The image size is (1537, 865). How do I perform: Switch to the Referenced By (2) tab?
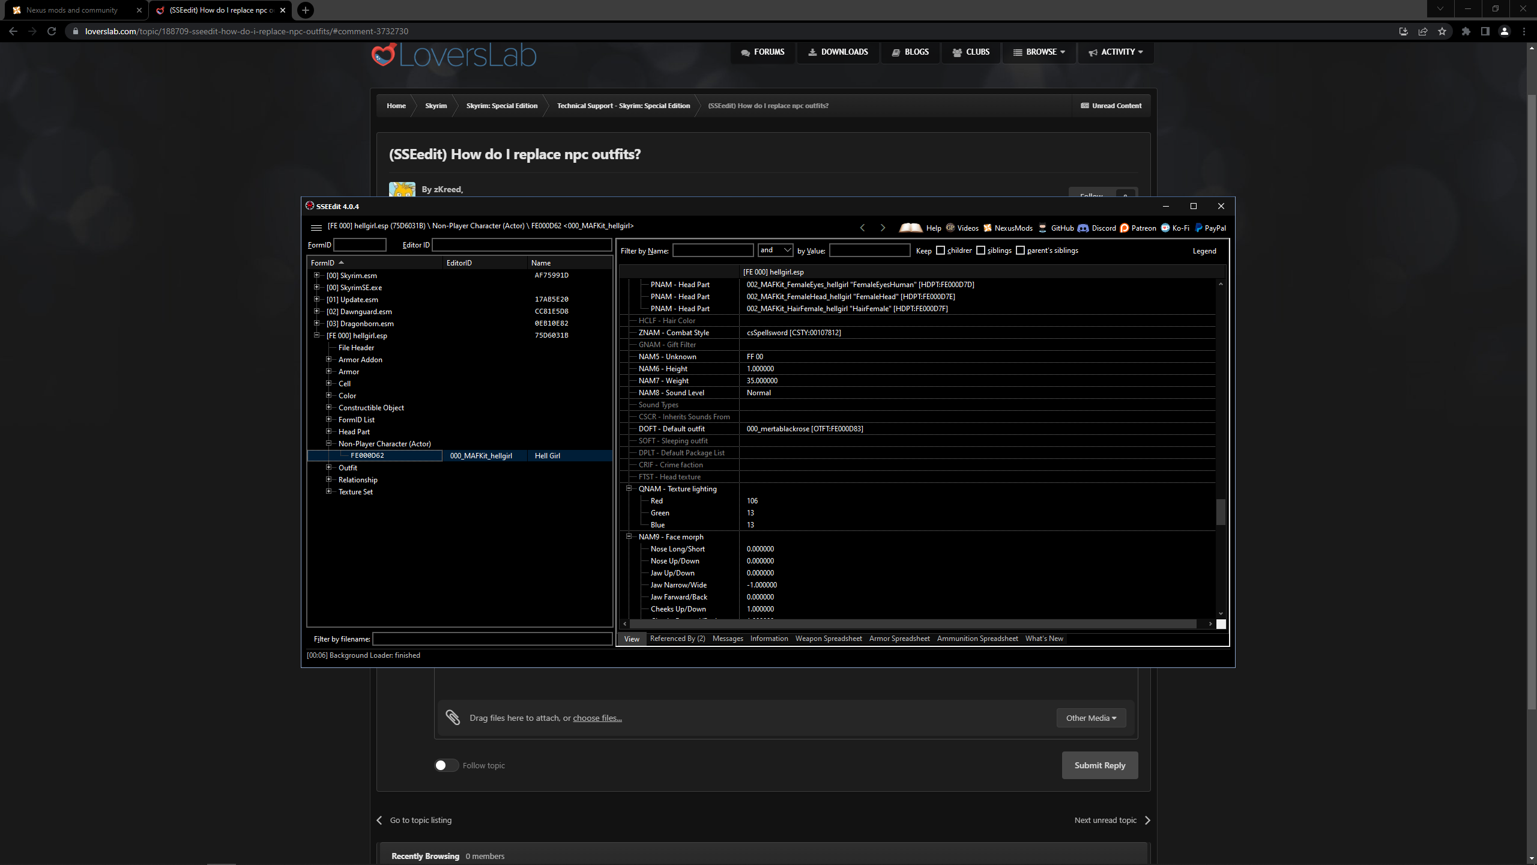(677, 639)
